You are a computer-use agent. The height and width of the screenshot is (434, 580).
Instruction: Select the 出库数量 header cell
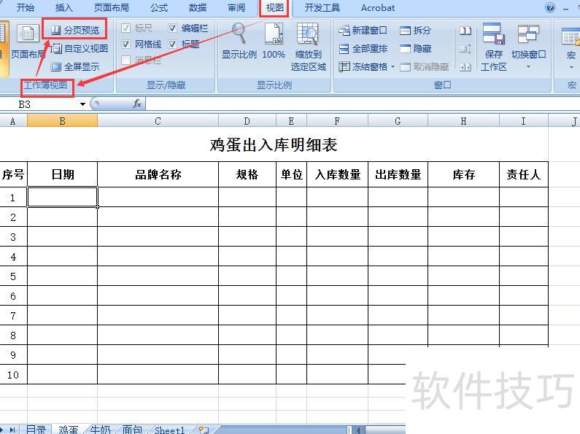pos(398,174)
